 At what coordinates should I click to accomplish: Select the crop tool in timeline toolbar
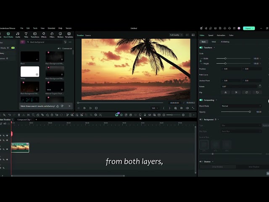click(x=28, y=115)
